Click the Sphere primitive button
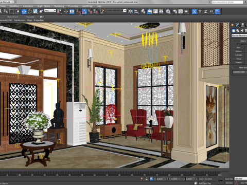This screenshot has width=247, height=185. [x=238, y=51]
